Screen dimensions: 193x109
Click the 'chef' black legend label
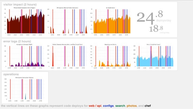148,106
